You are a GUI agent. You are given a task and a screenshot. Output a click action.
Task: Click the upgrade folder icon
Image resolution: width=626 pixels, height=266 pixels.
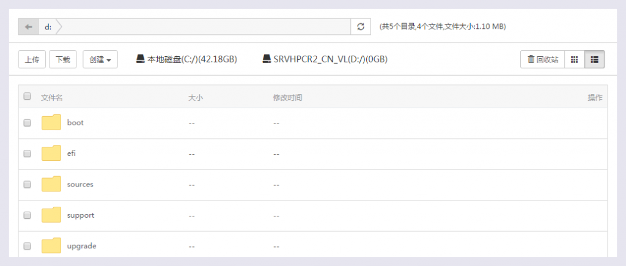point(51,245)
